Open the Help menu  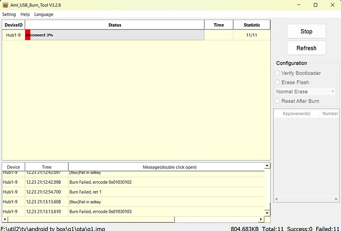[25, 14]
